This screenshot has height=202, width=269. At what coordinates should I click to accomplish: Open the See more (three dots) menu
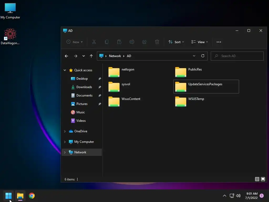[x=219, y=42]
